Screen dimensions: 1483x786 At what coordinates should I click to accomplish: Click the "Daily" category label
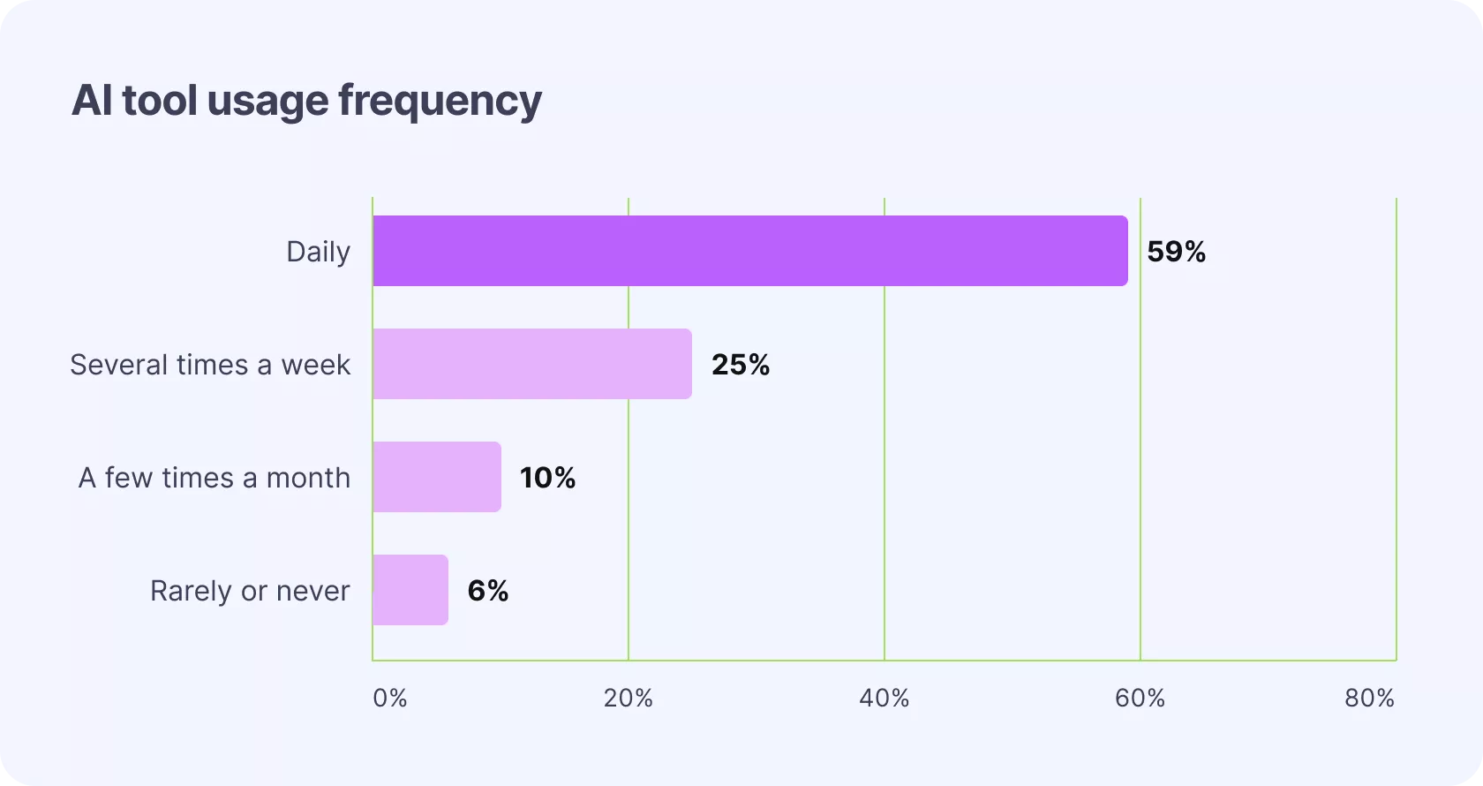(318, 252)
